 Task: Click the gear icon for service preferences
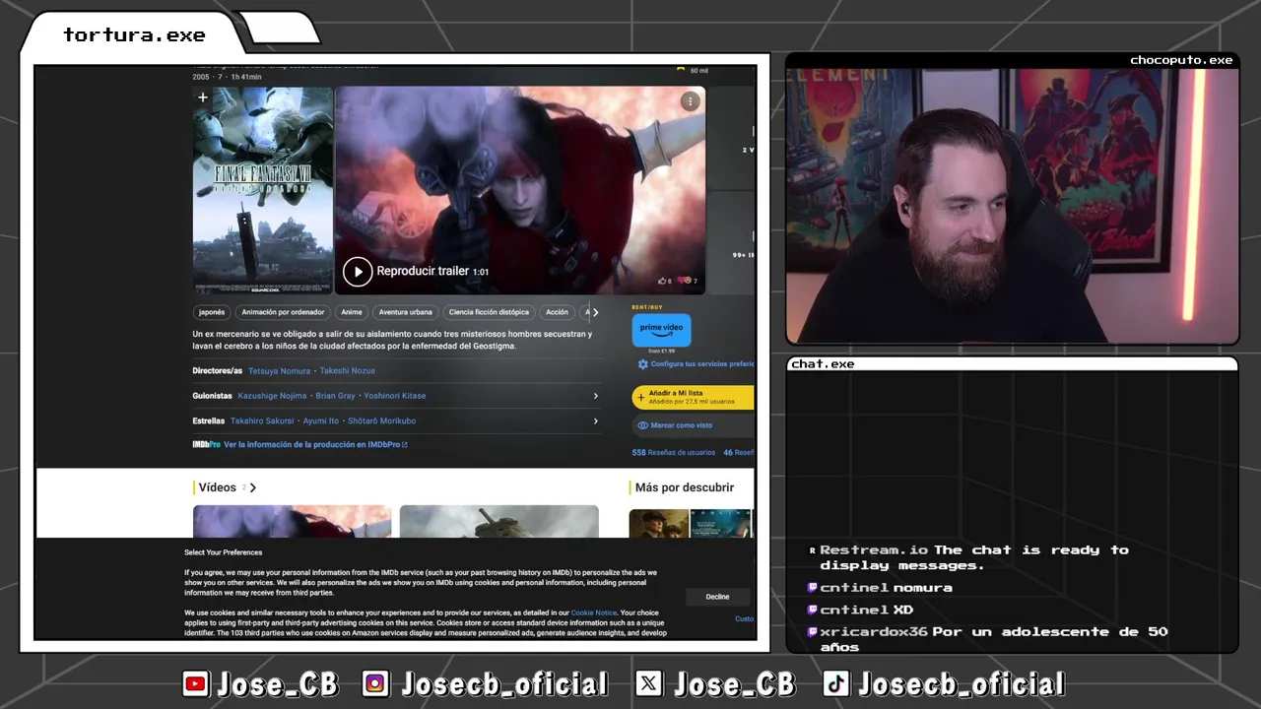coord(642,364)
